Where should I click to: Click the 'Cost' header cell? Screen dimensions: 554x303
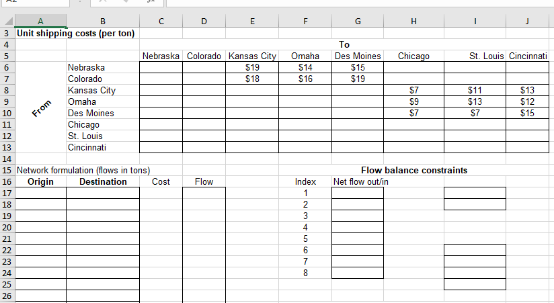(161, 181)
